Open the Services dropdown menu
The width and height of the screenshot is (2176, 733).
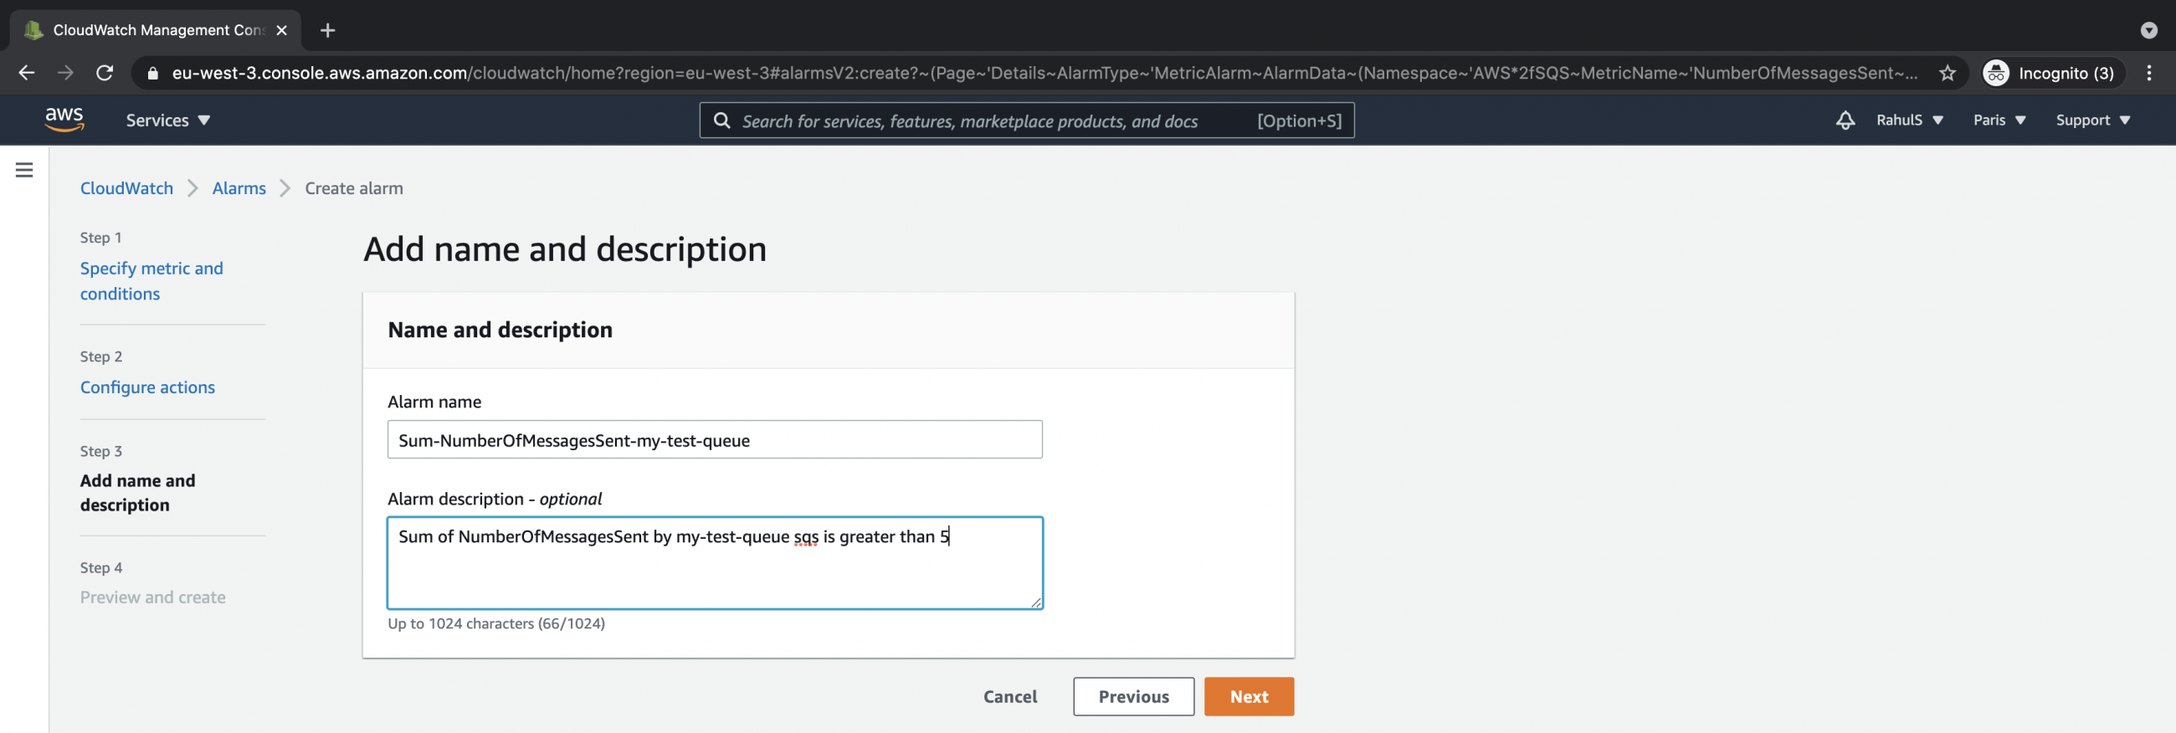click(x=167, y=120)
